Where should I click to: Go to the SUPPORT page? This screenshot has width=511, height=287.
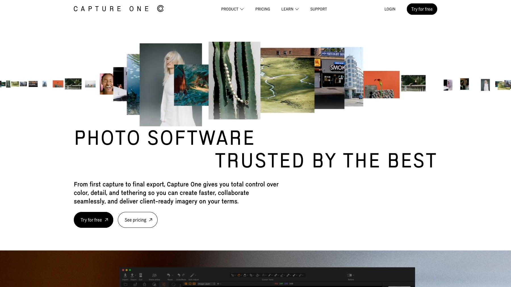point(319,9)
